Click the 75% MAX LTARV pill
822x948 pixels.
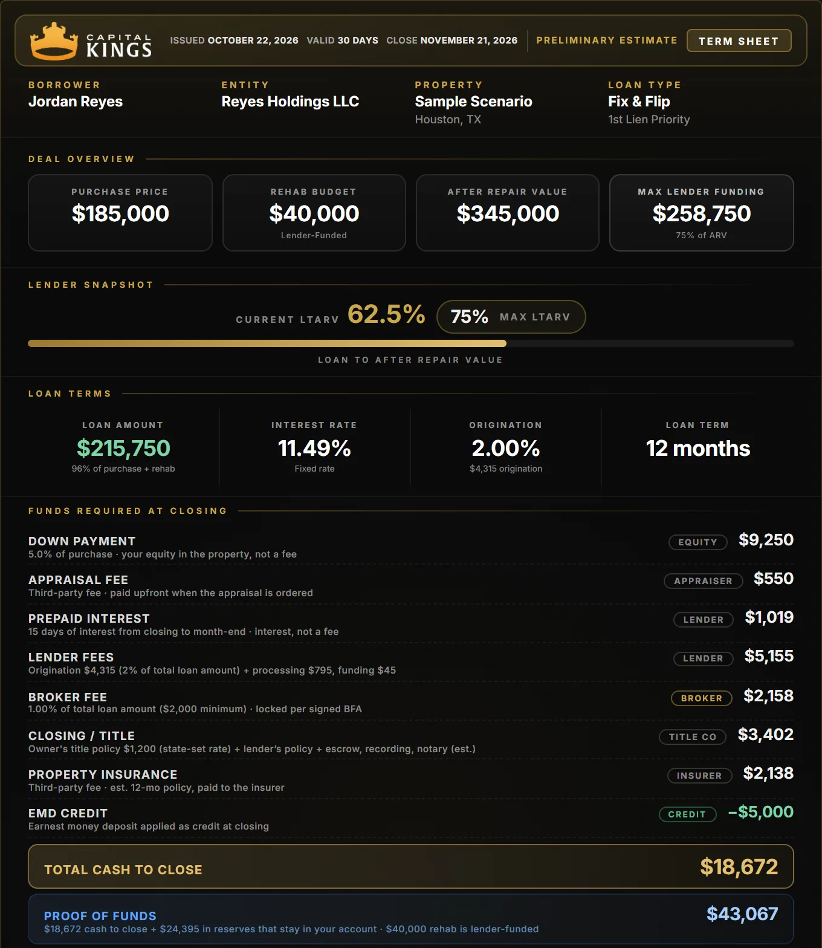511,317
